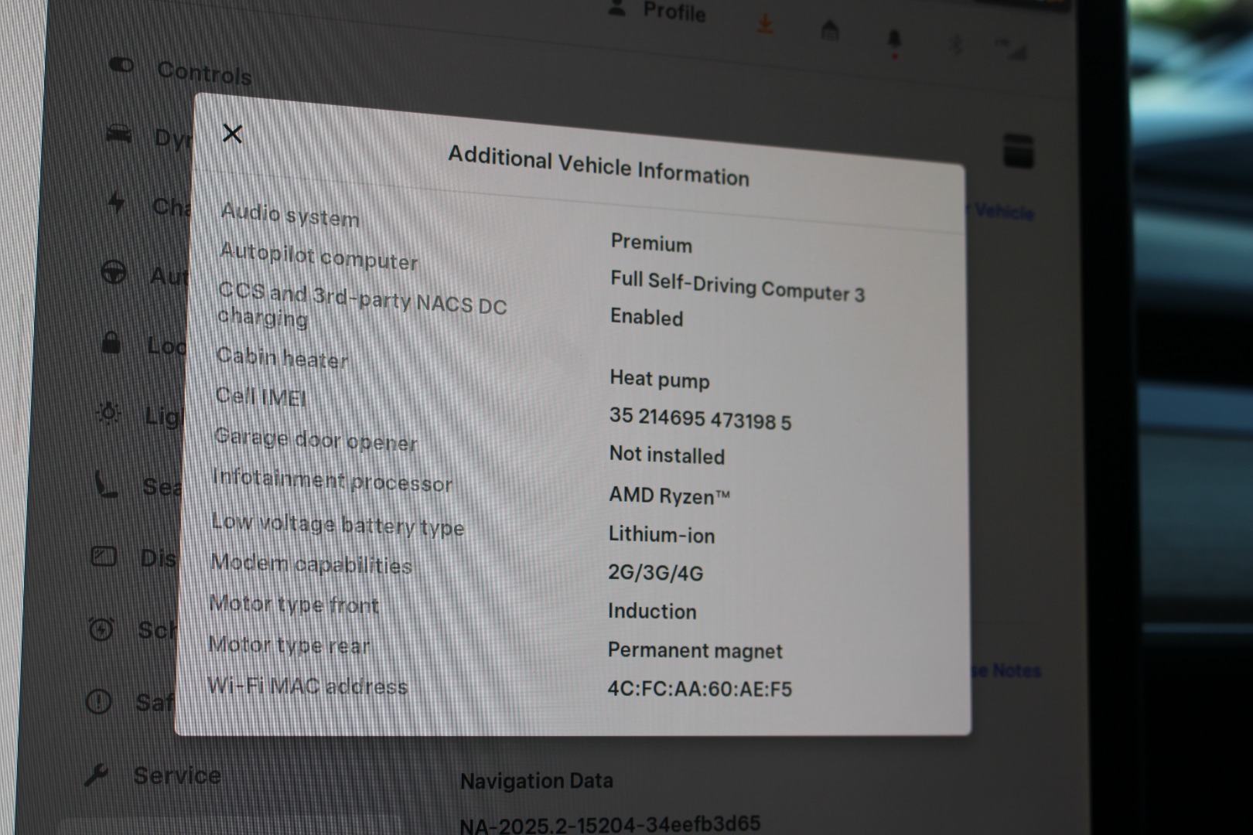This screenshot has height=835, width=1253.
Task: Select the 'Not installed' garage opener value
Action: pos(667,455)
